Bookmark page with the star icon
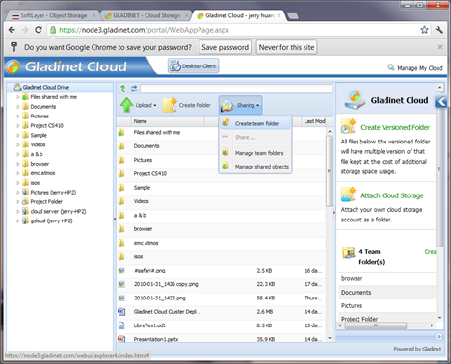The image size is (451, 364). point(424,30)
